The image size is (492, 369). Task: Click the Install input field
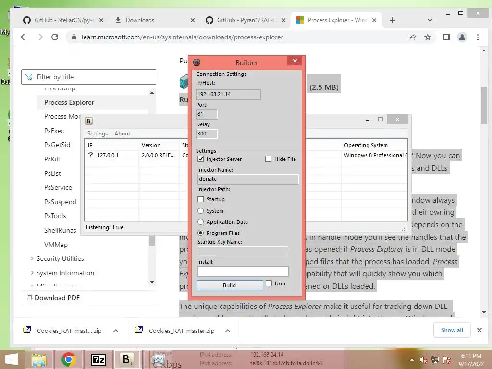(243, 271)
